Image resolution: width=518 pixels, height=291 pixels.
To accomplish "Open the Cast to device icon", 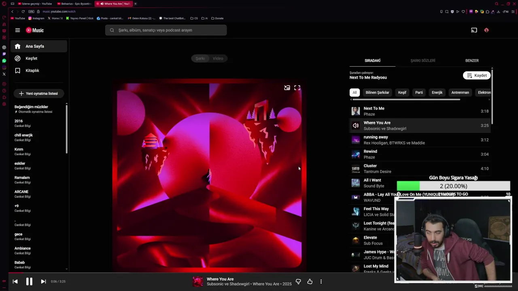I will tap(474, 30).
